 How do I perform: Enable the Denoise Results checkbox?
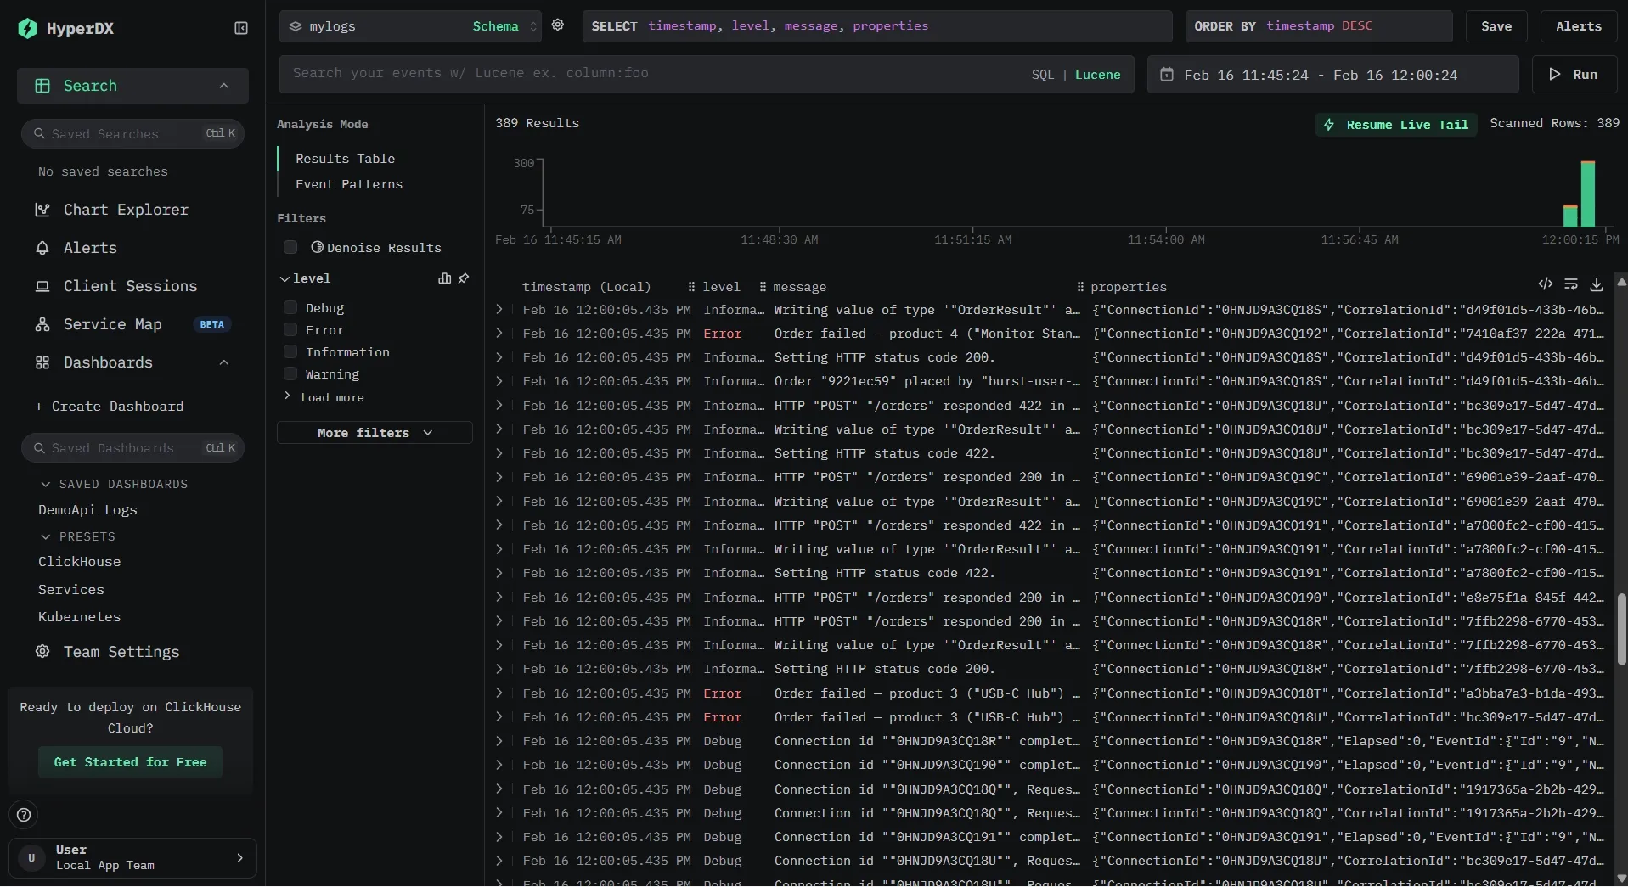click(290, 247)
